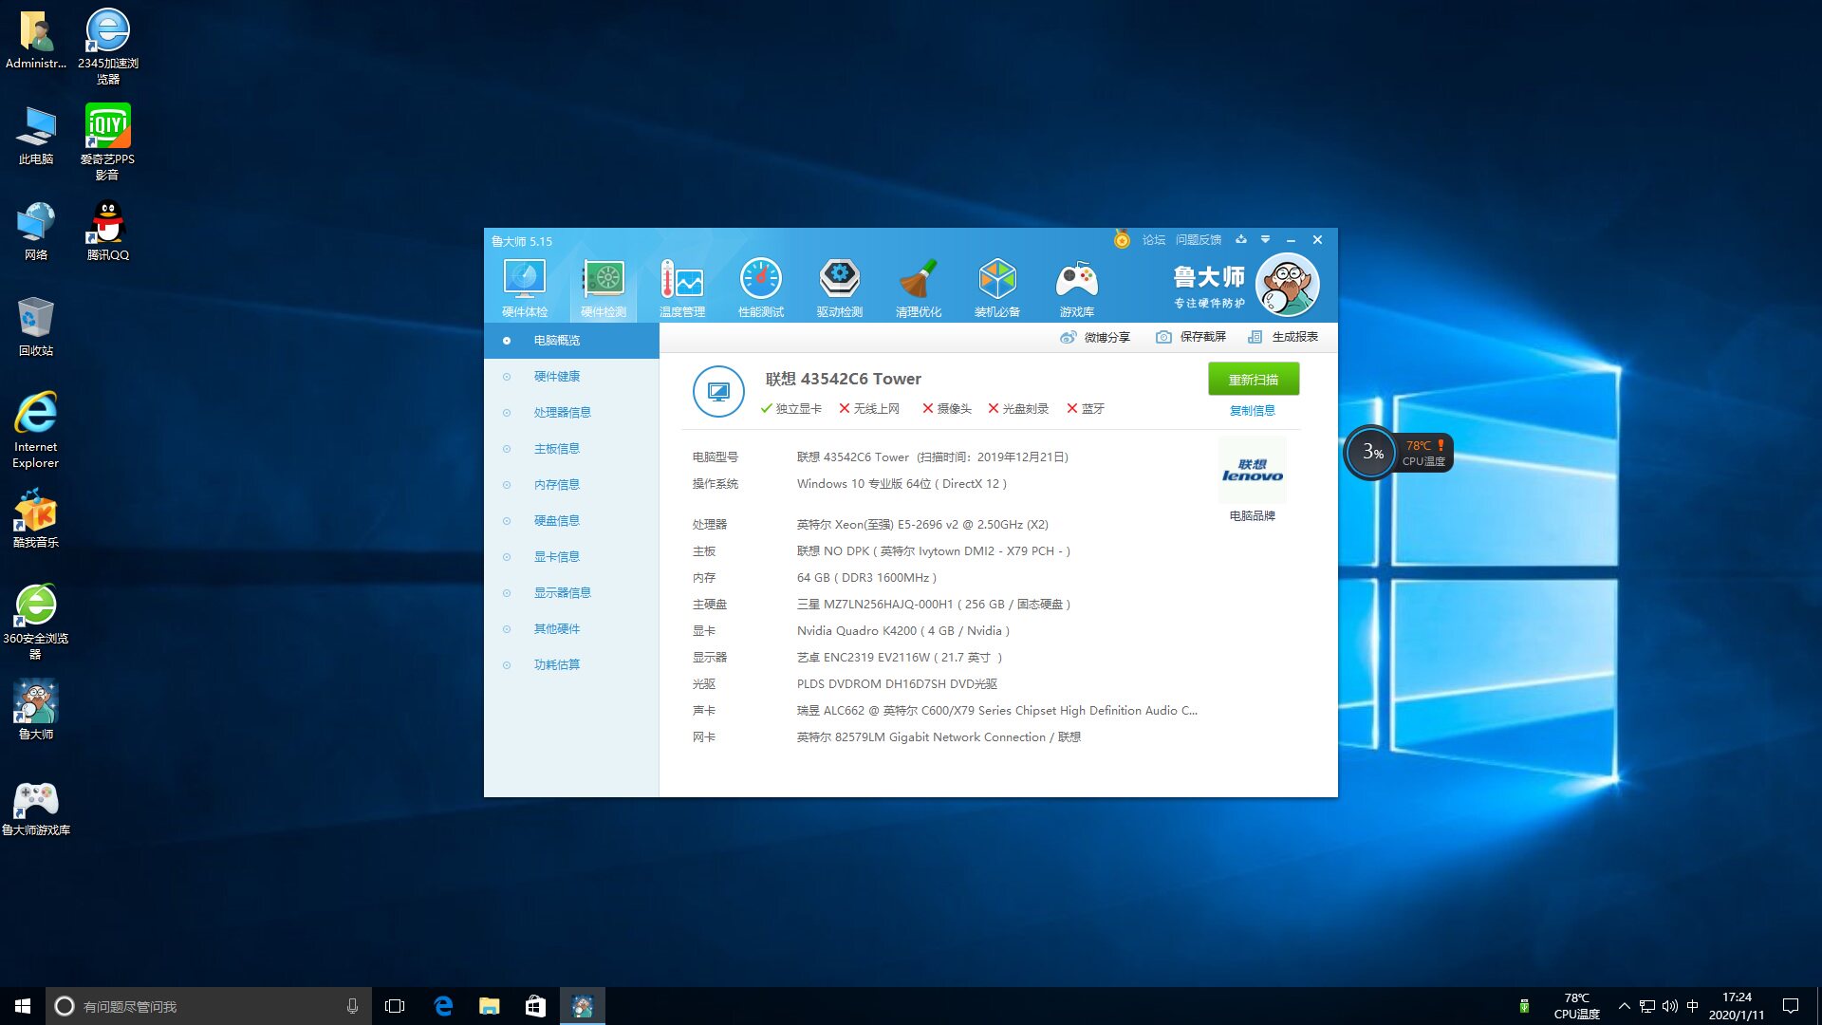Click the 64 GB DDR3 memory text
Screen dimensions: 1822x1025
click(866, 578)
